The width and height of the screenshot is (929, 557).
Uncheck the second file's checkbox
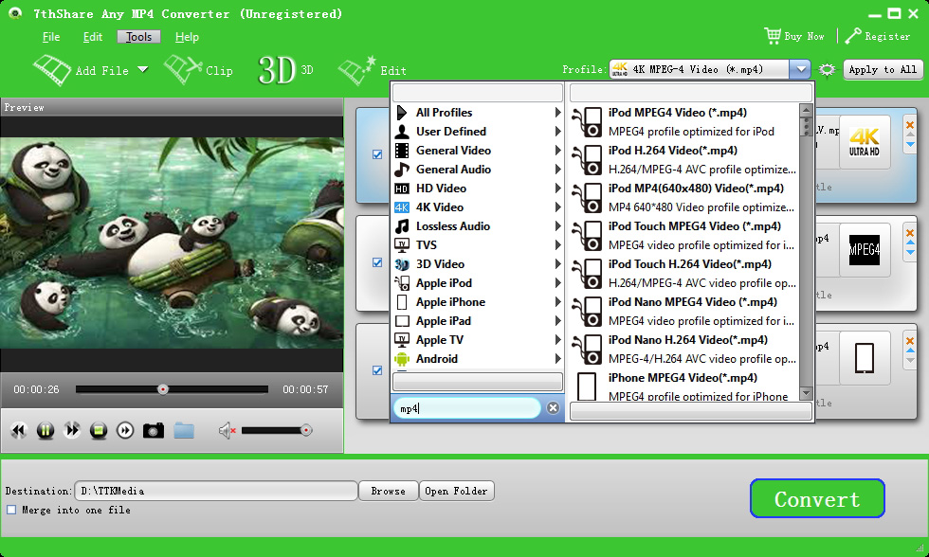(377, 262)
